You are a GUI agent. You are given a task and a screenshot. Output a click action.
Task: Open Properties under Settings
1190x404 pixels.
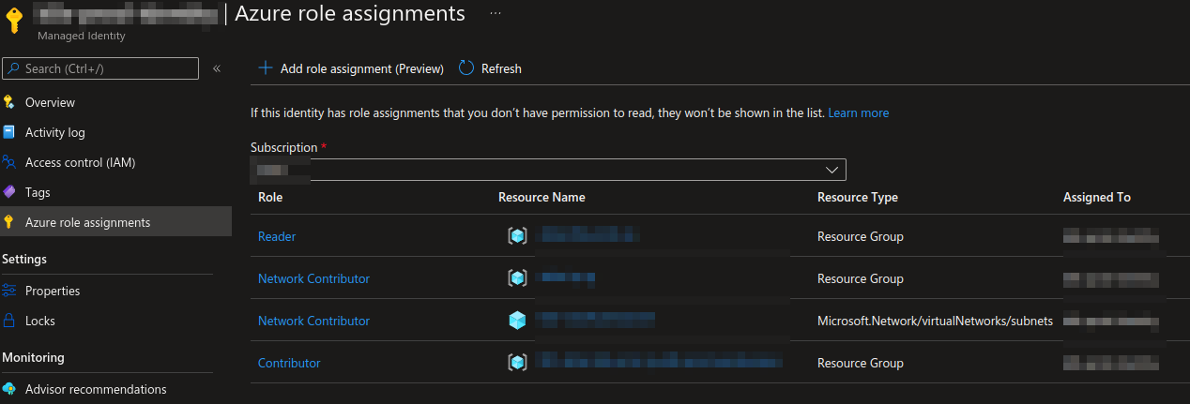53,291
